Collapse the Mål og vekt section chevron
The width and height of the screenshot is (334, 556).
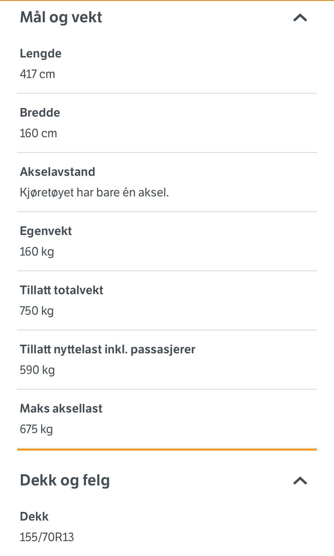point(300,18)
